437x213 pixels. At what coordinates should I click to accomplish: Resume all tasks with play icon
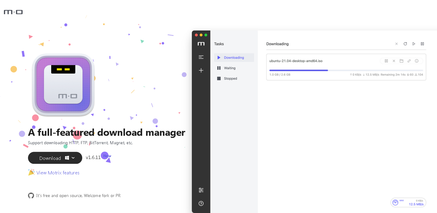[x=414, y=44]
